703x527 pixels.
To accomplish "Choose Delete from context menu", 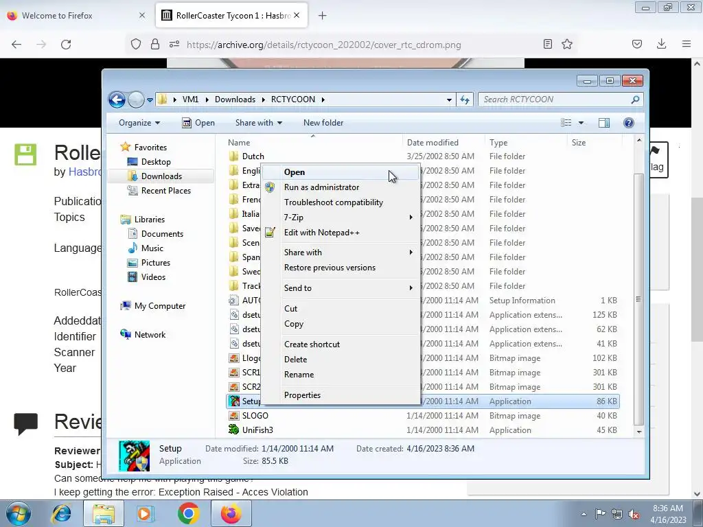I will point(341,360).
